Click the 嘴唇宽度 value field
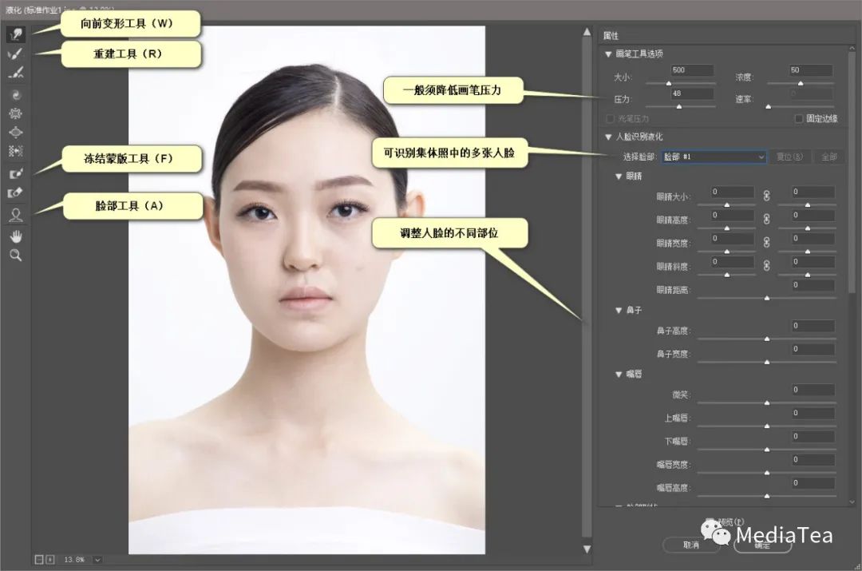Screen dimensions: 862x571 click(813, 460)
